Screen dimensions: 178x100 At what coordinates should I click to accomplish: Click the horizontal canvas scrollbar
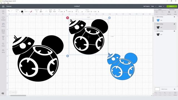(x=18, y=96)
